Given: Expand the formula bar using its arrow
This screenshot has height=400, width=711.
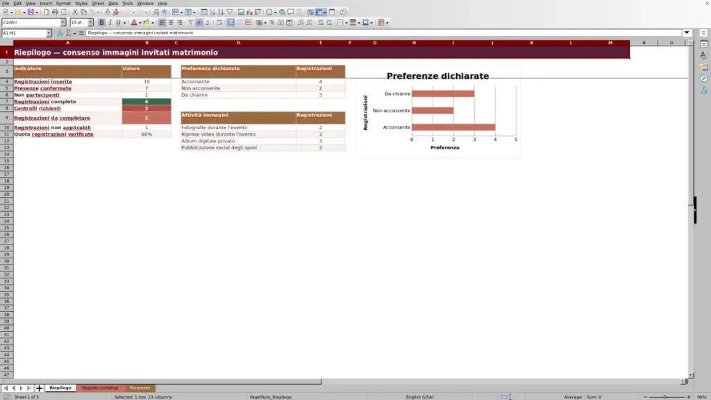Looking at the screenshot, I should coord(687,33).
